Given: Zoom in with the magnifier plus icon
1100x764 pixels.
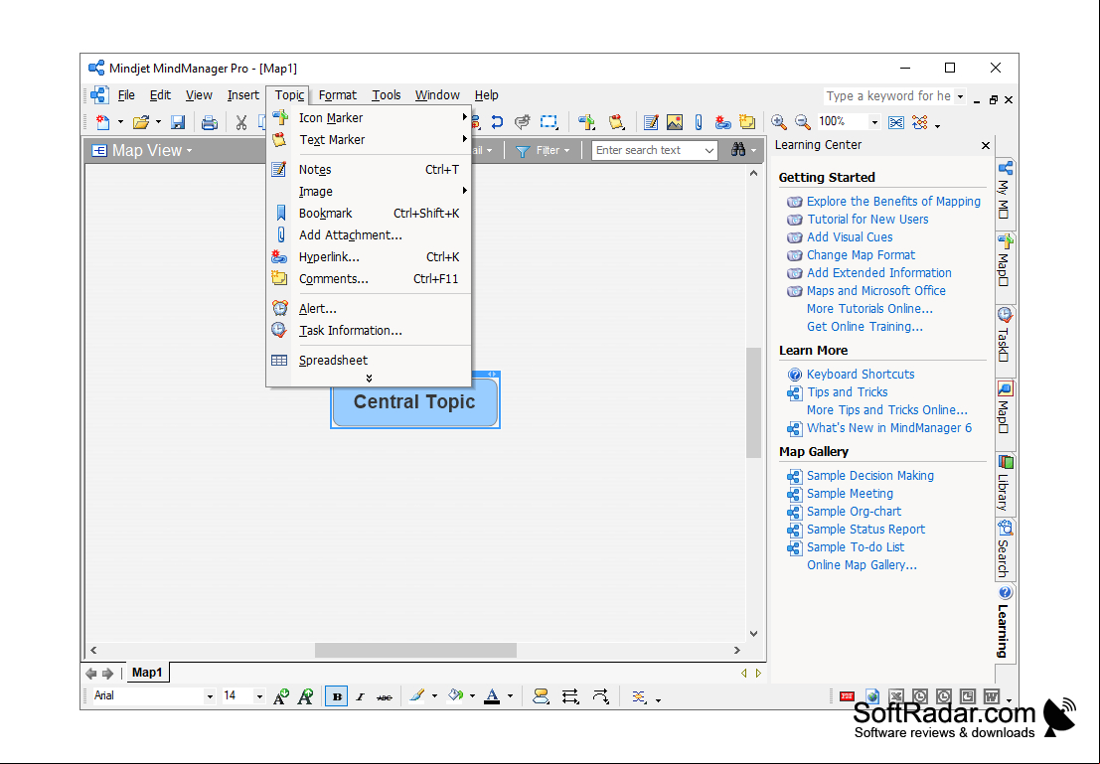Looking at the screenshot, I should click(x=779, y=122).
